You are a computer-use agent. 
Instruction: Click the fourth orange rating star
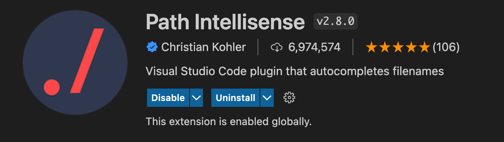[411, 47]
